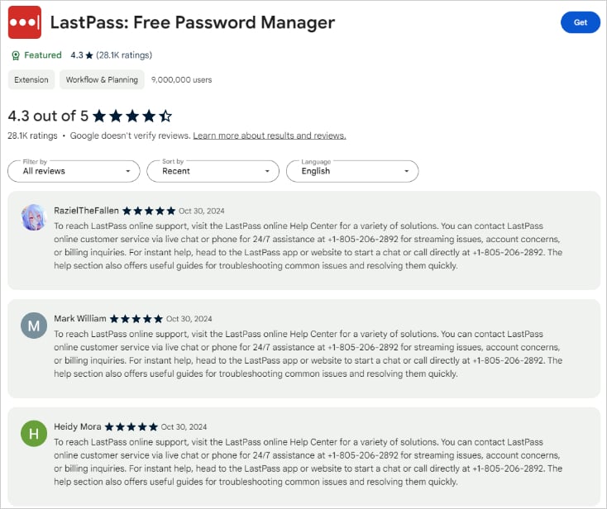The height and width of the screenshot is (509, 607).
Task: Open Learn more about results and reviews link
Action: (270, 136)
